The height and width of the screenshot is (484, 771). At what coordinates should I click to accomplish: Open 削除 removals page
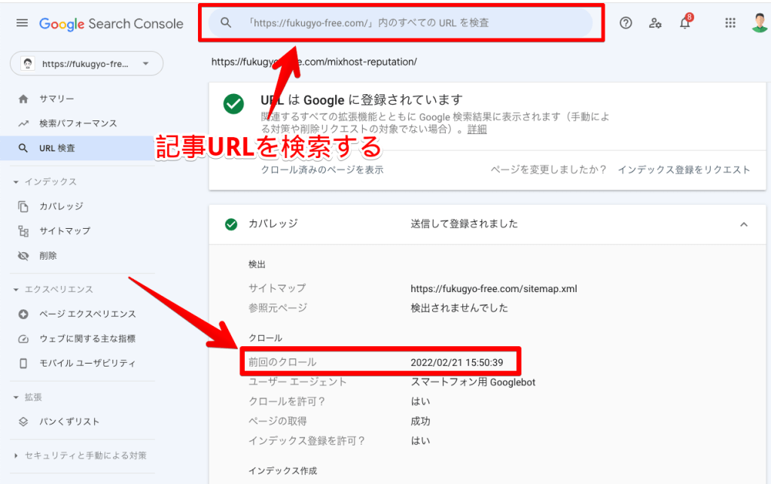point(48,255)
